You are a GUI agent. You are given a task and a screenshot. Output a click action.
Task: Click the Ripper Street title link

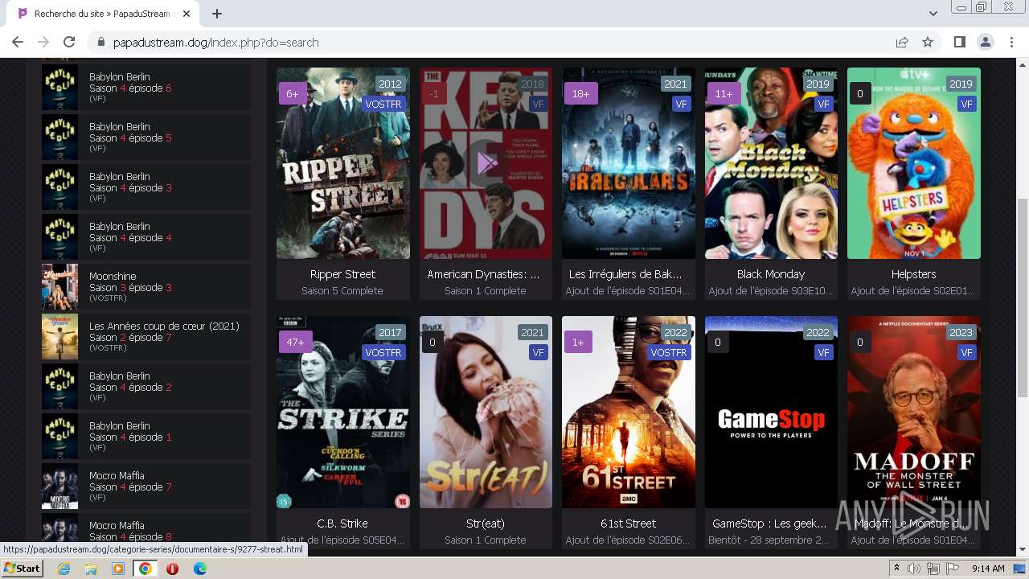343,274
